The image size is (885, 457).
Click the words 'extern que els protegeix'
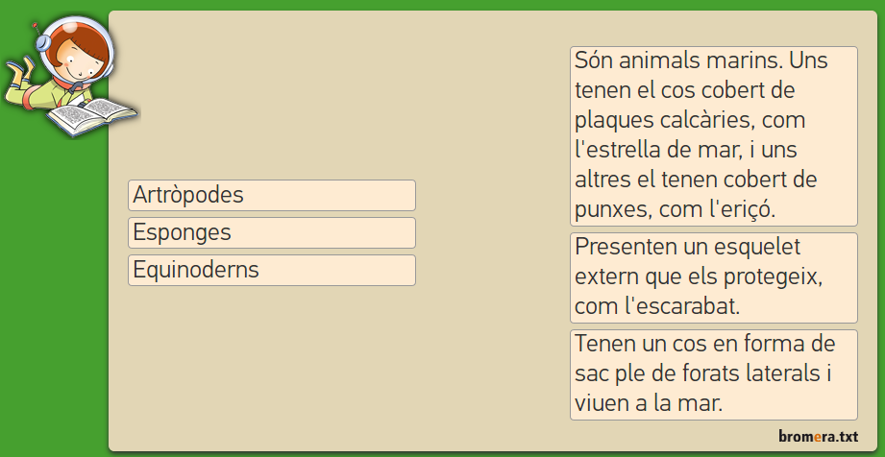coord(701,277)
